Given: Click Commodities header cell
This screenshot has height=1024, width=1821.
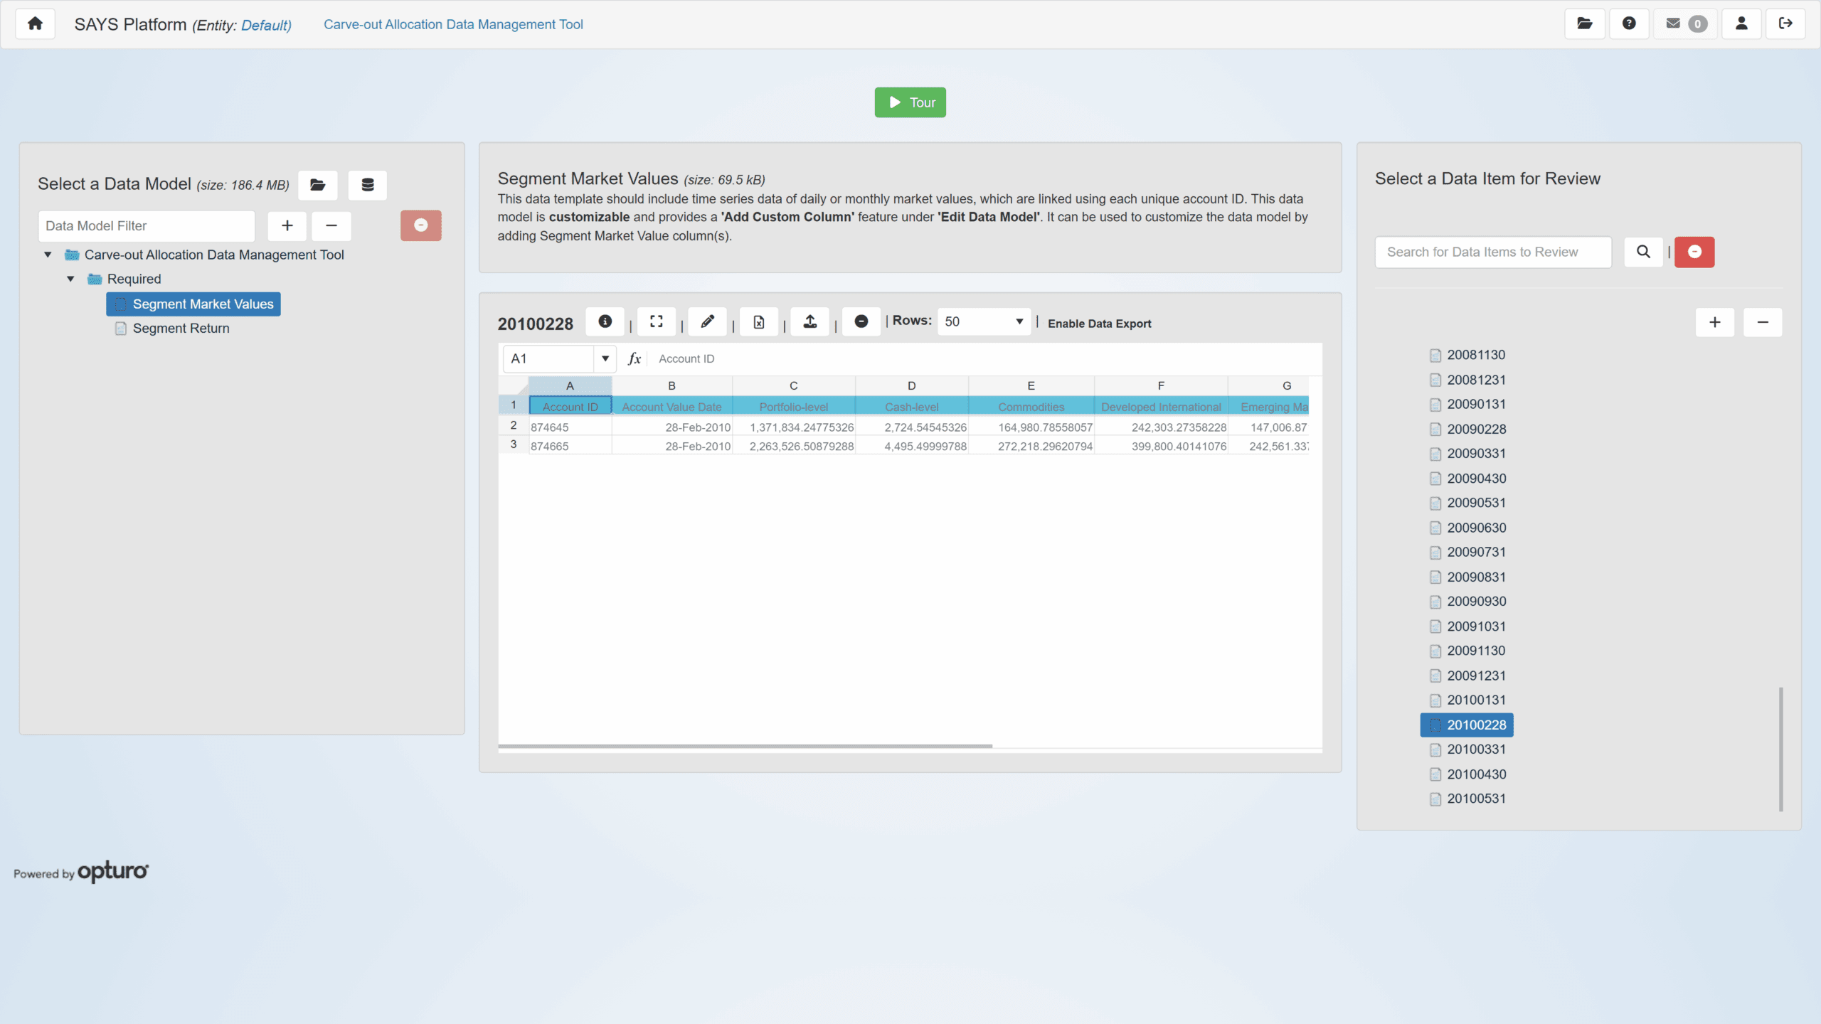Looking at the screenshot, I should point(1031,407).
